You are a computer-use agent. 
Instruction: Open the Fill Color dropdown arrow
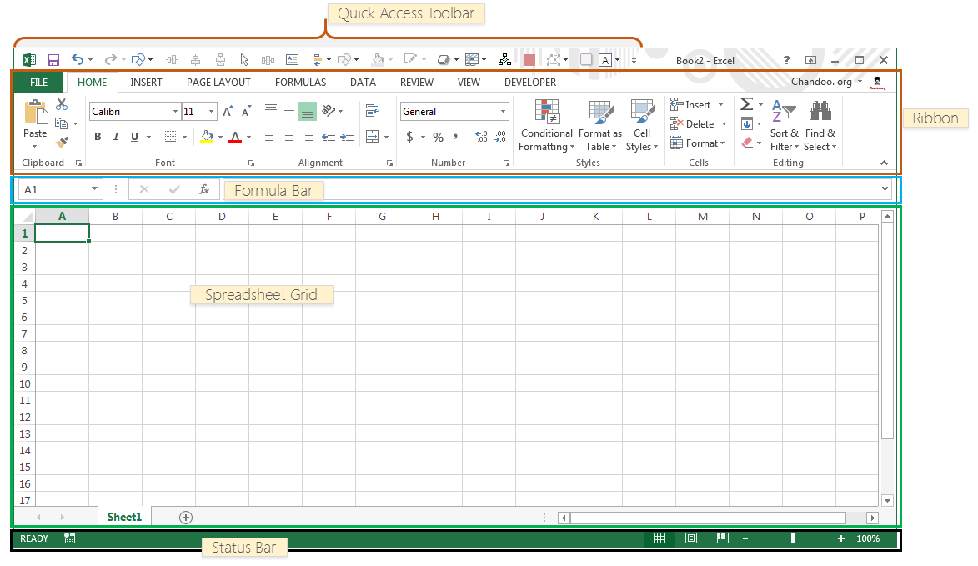221,136
